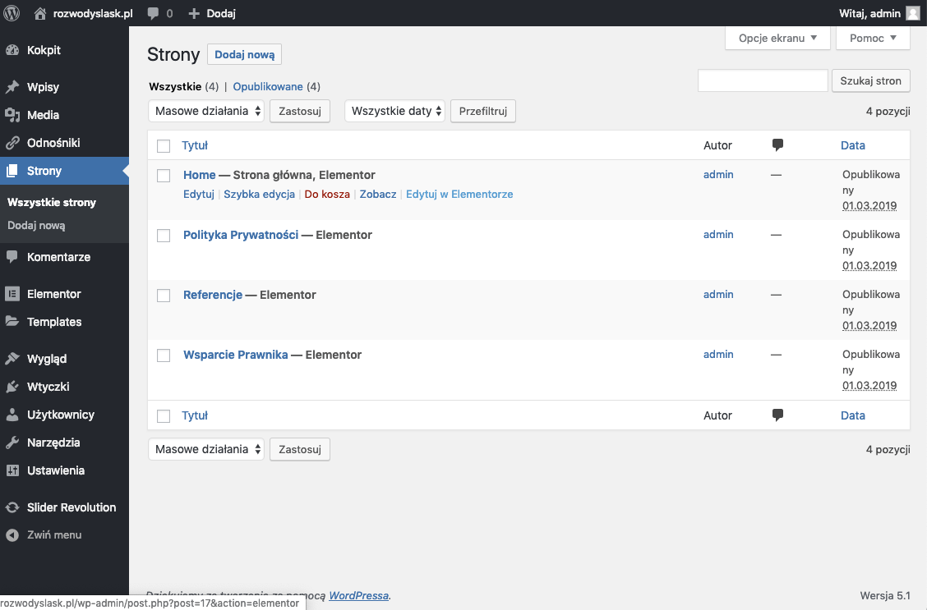The width and height of the screenshot is (927, 610).
Task: Collapse the menu with Zwiń menu icon
Action: click(12, 535)
